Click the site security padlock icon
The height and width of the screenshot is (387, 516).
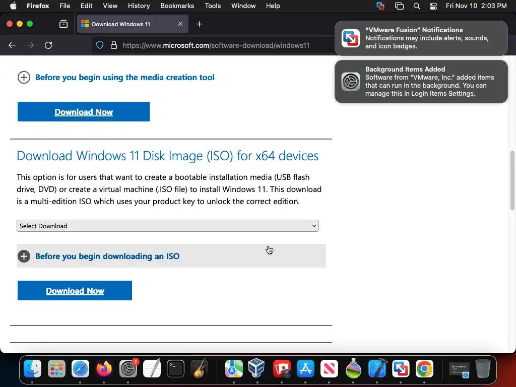tap(114, 45)
